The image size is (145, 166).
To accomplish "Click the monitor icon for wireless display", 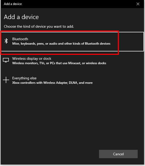I will (x=6, y=60).
